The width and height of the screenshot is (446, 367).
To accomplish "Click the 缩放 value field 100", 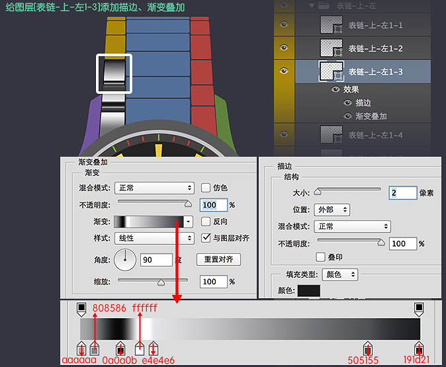I will pos(214,282).
